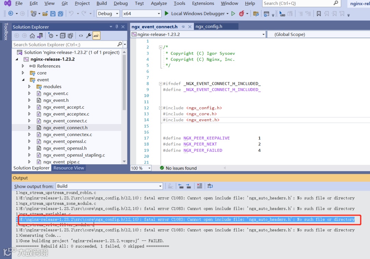
Task: Save the current file with Save icon
Action: [53, 13]
